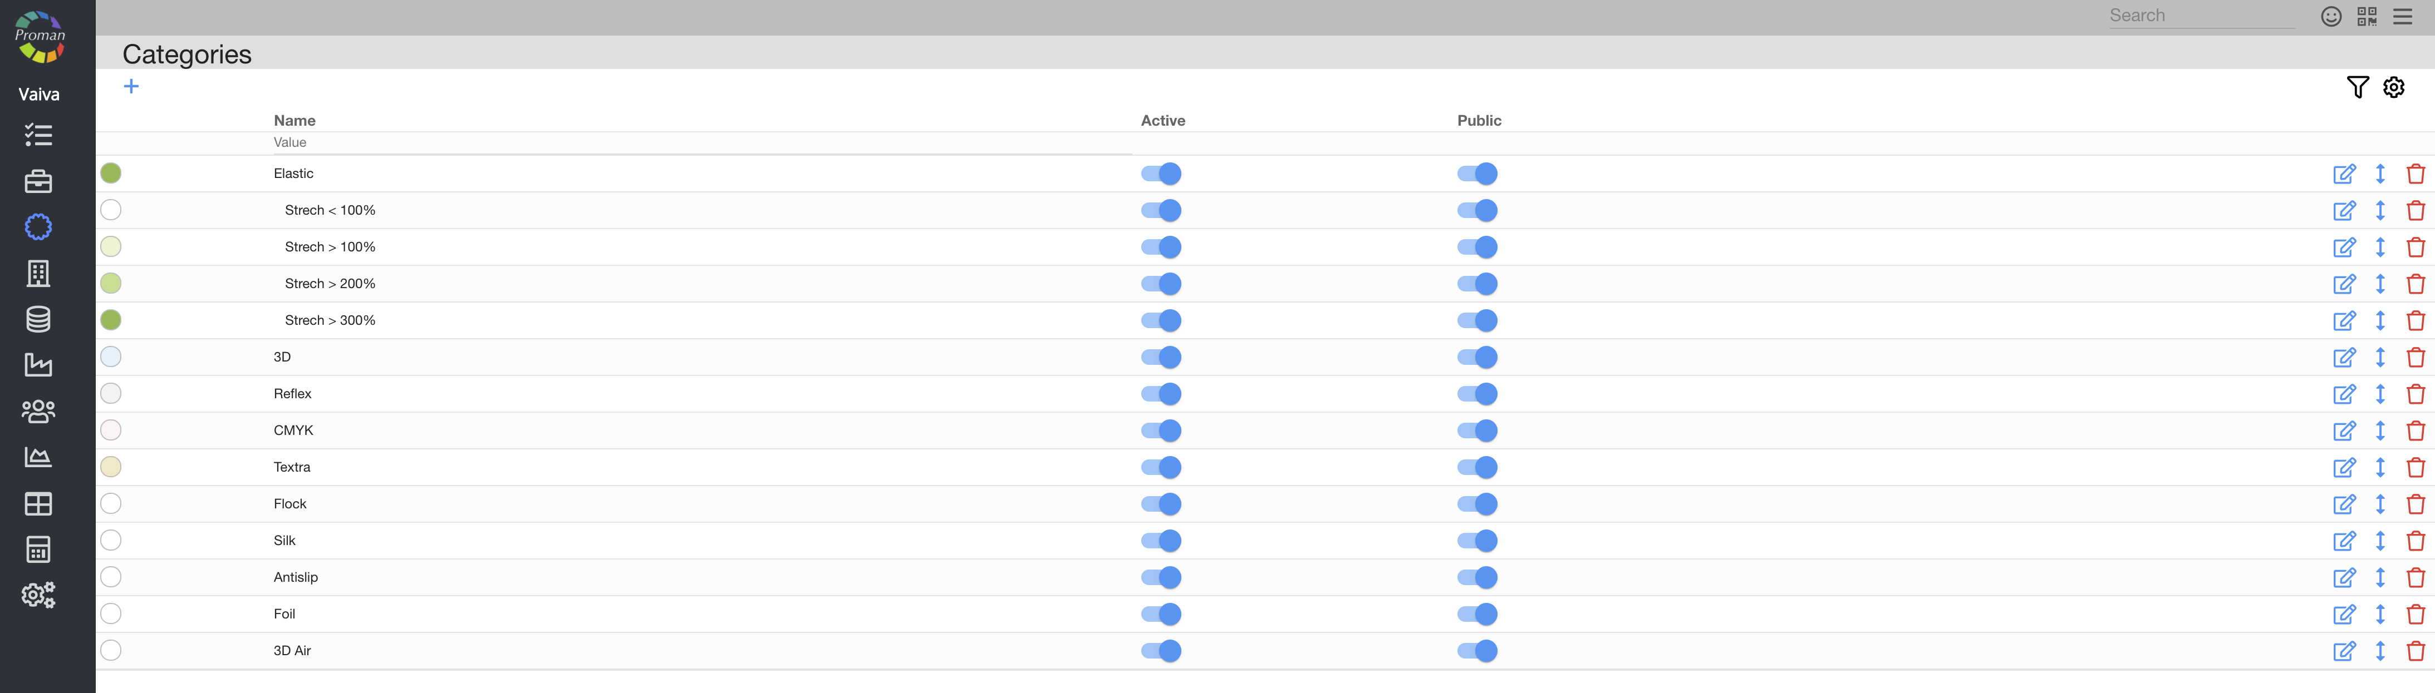Toggle Active switch for 3D category
This screenshot has height=693, width=2435.
(1161, 357)
